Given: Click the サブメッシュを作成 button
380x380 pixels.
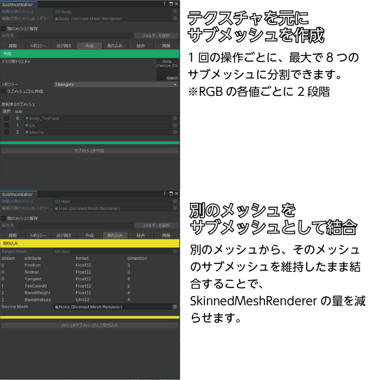Looking at the screenshot, I should pos(89,150).
